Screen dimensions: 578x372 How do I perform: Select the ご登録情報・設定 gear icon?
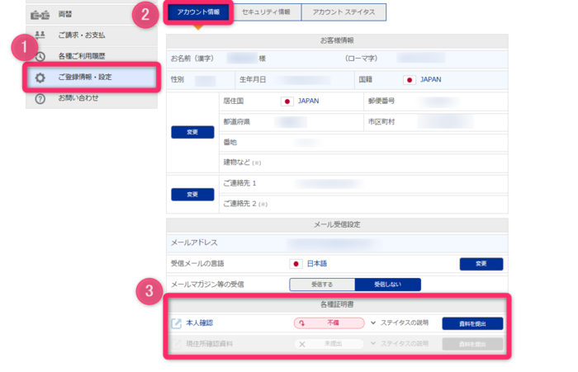click(40, 78)
